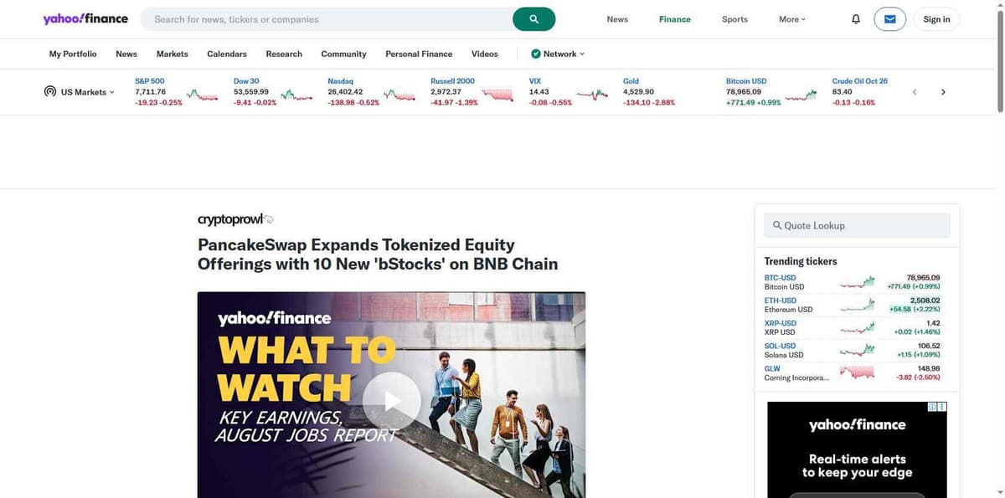Expand the More dropdown

point(792,19)
